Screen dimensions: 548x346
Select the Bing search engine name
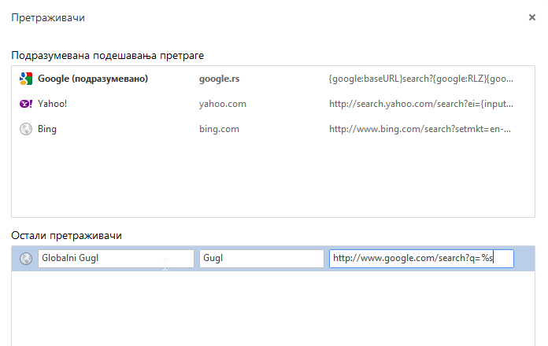coord(46,129)
